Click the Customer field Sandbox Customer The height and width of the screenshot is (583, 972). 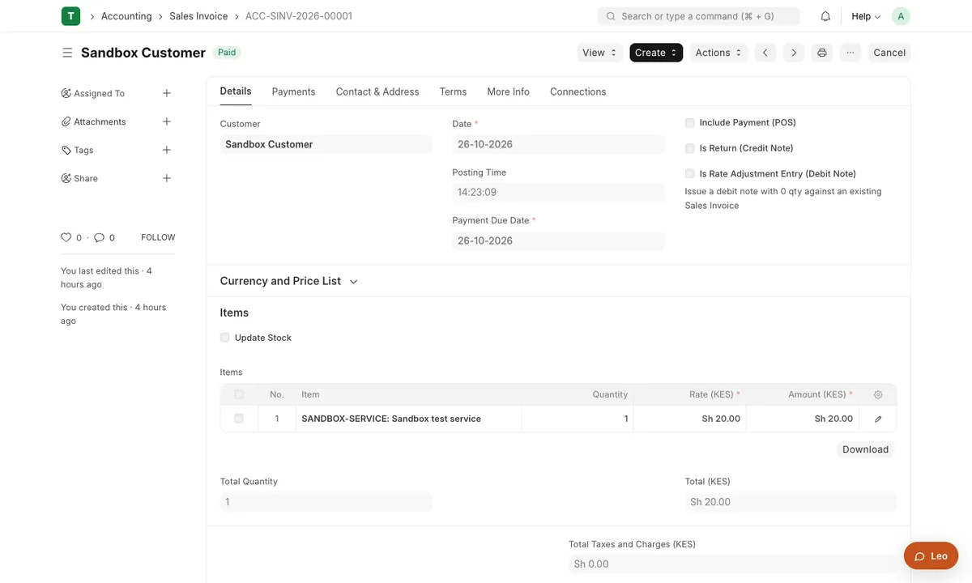[326, 144]
